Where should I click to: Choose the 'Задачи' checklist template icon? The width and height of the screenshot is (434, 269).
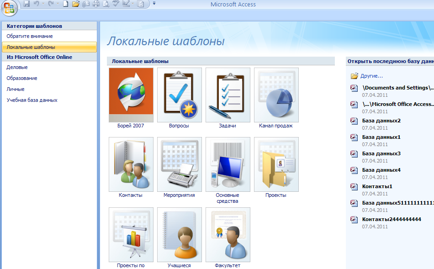[x=228, y=95]
